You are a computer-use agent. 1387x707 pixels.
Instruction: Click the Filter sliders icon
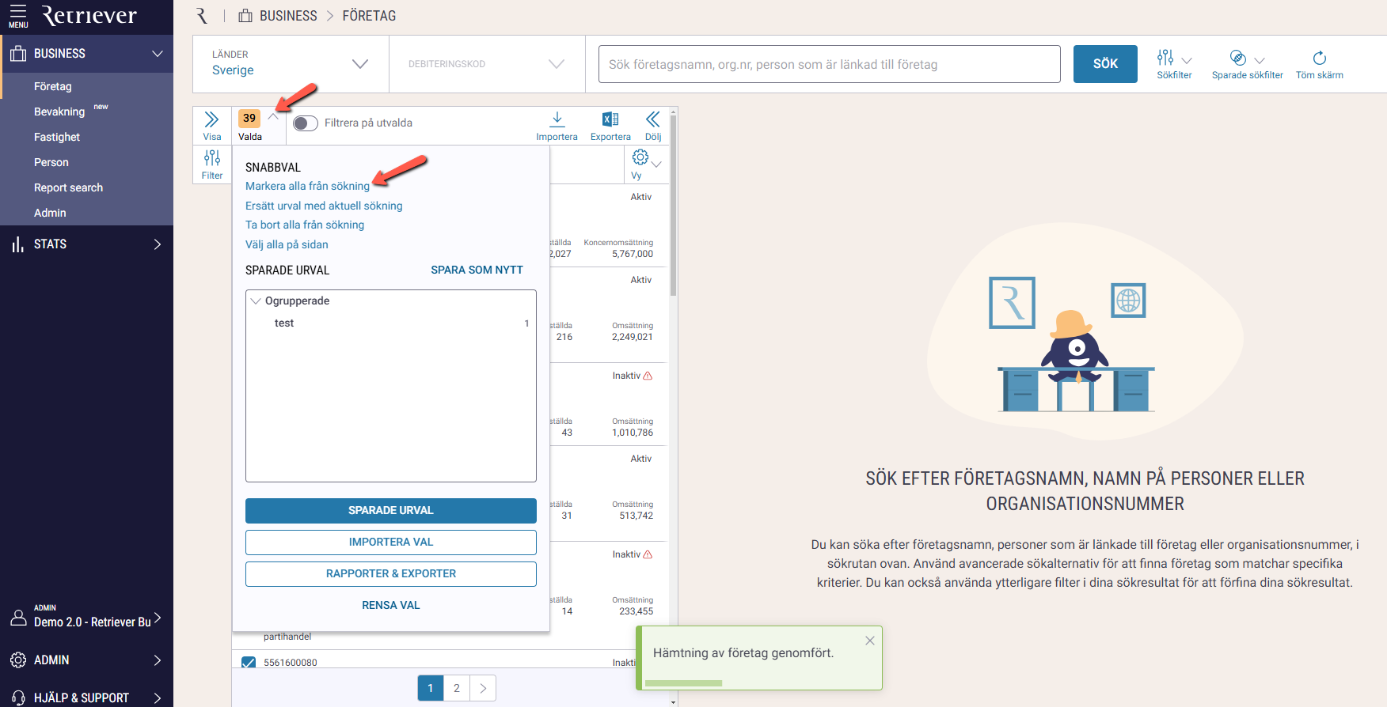[212, 158]
